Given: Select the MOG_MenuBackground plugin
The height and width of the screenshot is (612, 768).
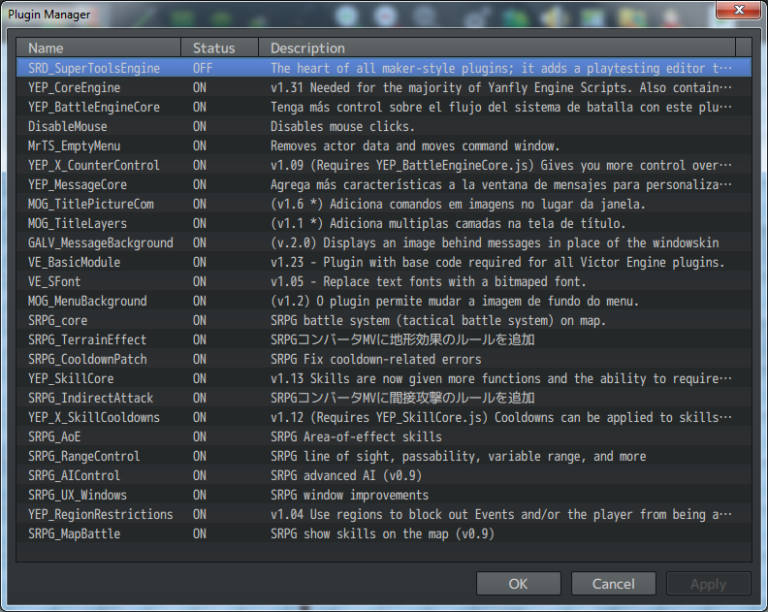Looking at the screenshot, I should click(x=384, y=301).
